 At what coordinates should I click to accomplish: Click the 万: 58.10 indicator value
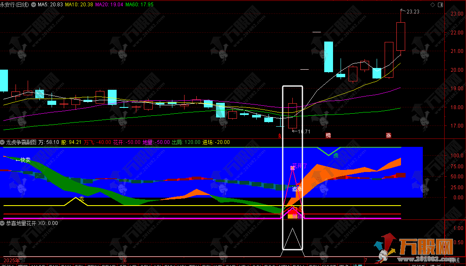tap(49, 142)
